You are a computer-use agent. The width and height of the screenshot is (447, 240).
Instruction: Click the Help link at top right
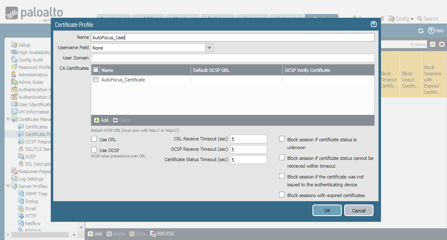pyautogui.click(x=436, y=31)
